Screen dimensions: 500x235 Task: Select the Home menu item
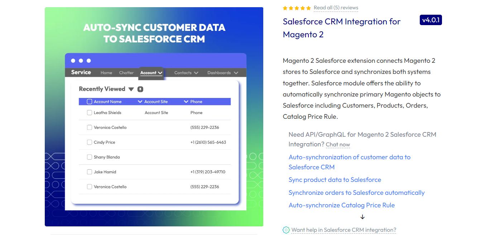[x=106, y=72]
